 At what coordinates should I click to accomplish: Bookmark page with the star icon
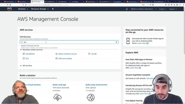[x=153, y=5]
